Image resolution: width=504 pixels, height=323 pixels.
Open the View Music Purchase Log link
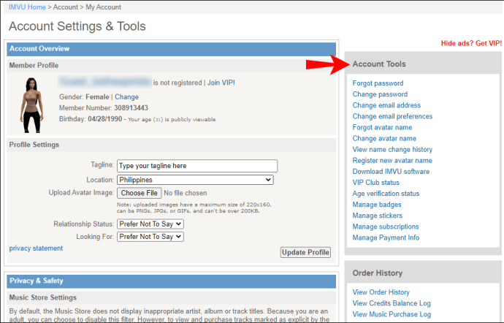coord(392,314)
